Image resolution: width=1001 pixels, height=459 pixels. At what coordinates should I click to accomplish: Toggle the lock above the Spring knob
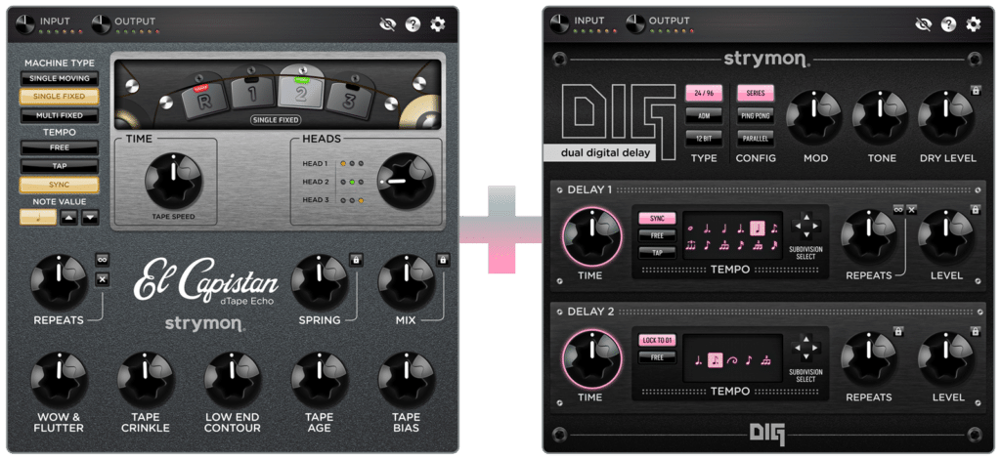coord(356,260)
